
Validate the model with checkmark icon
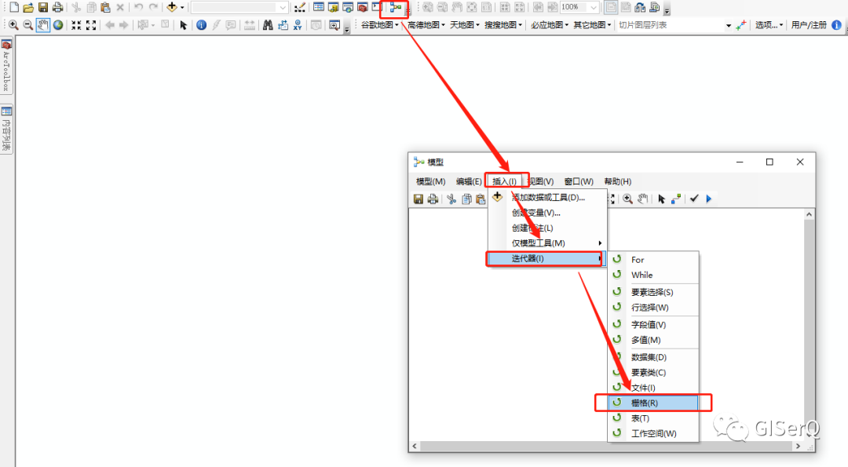pos(694,199)
